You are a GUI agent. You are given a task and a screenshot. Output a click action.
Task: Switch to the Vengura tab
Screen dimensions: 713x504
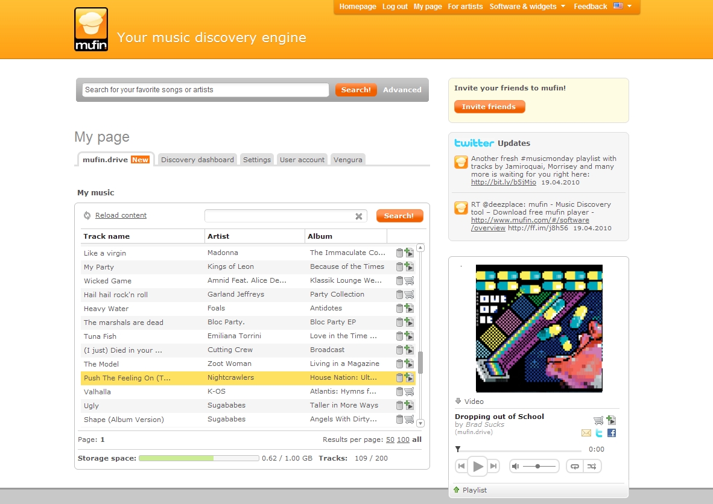(x=348, y=160)
